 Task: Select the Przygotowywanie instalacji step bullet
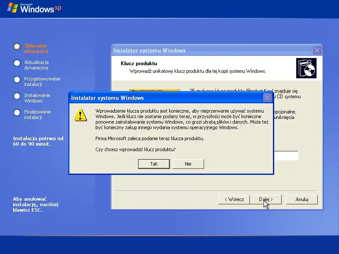(17, 80)
